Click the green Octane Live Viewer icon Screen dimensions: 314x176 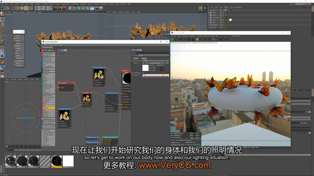[x=201, y=8]
